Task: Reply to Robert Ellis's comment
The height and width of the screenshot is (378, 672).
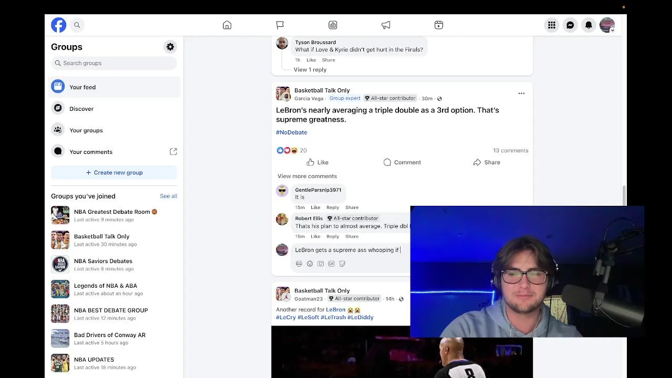Action: [x=332, y=236]
